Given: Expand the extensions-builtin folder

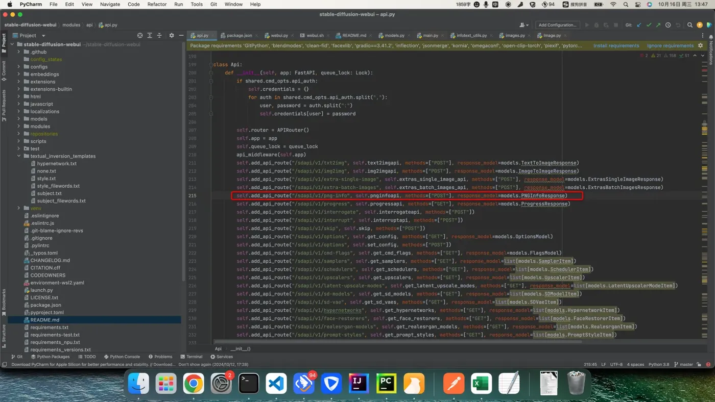Looking at the screenshot, I should (x=19, y=89).
